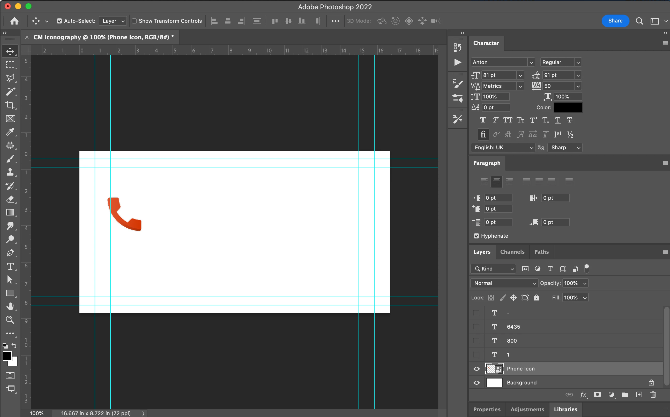The width and height of the screenshot is (670, 417).
Task: Open the English: UK language dropdown
Action: point(503,148)
